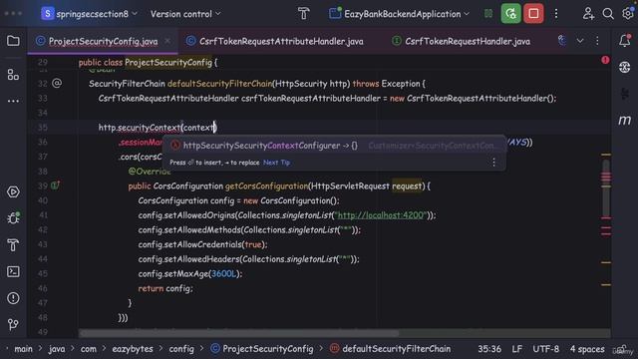The width and height of the screenshot is (638, 359).
Task: Open Search Everywhere magnifier icon
Action: [x=608, y=14]
